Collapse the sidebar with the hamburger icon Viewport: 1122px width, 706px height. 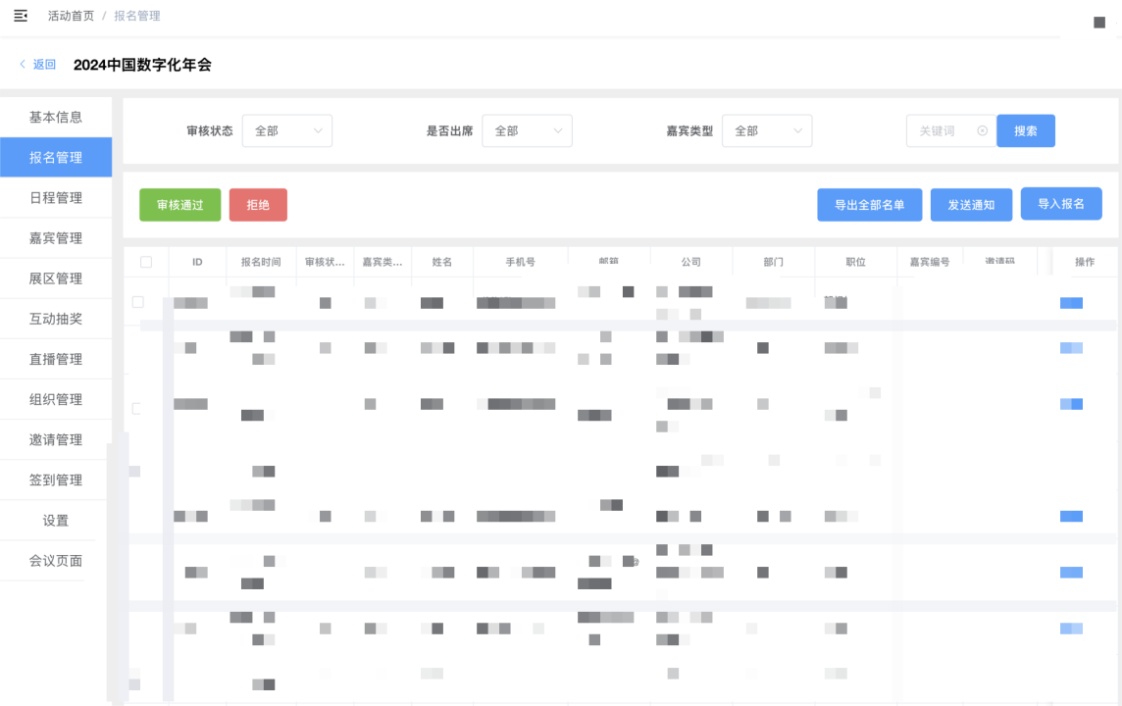(21, 16)
